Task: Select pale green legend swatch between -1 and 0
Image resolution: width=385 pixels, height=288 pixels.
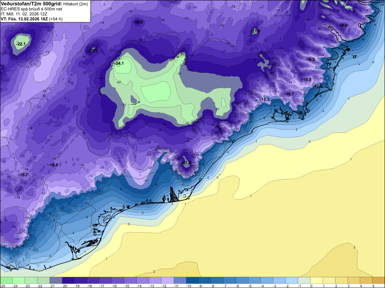Action: [x=304, y=280]
